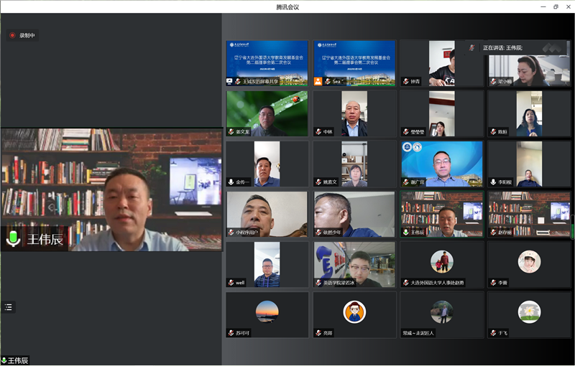Click the green scrollbar on right edge

point(572,227)
